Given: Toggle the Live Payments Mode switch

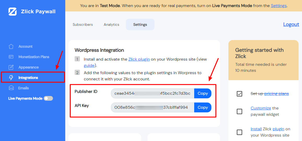Looking at the screenshot, I should 48,98.
